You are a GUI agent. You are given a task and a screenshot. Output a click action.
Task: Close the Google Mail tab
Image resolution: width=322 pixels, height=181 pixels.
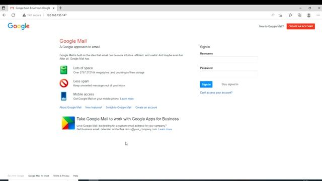coord(54,8)
